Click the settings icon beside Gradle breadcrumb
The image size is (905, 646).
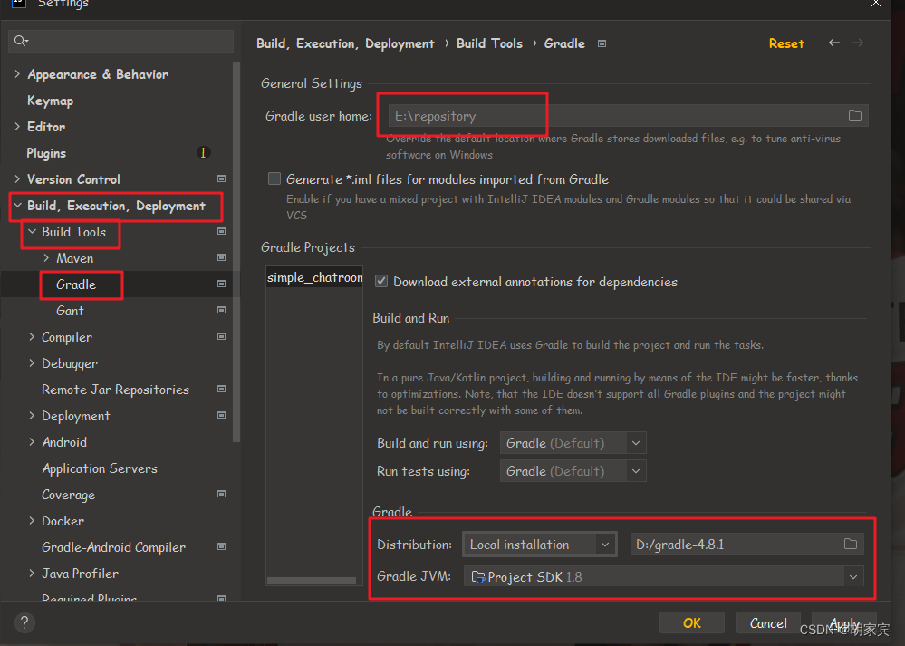pyautogui.click(x=602, y=43)
